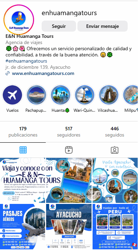This screenshot has height=250, width=138.
Task: Open the Ayacucho waterfall post thumbnail
Action: pos(69,227)
